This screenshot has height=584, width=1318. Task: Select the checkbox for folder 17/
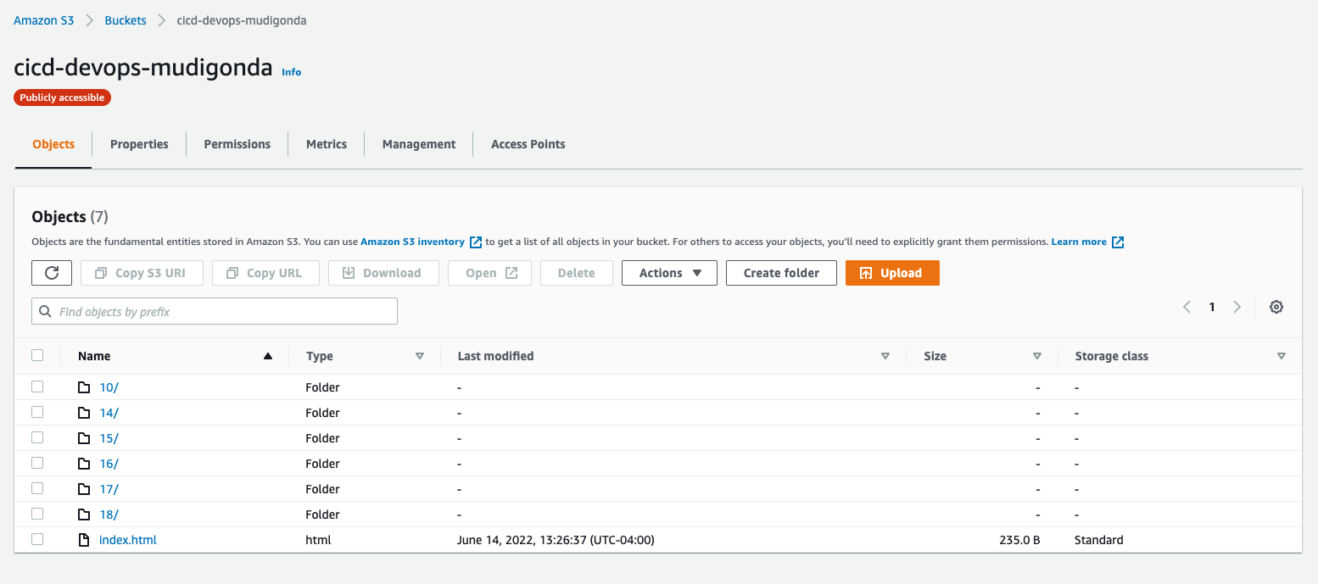point(37,488)
